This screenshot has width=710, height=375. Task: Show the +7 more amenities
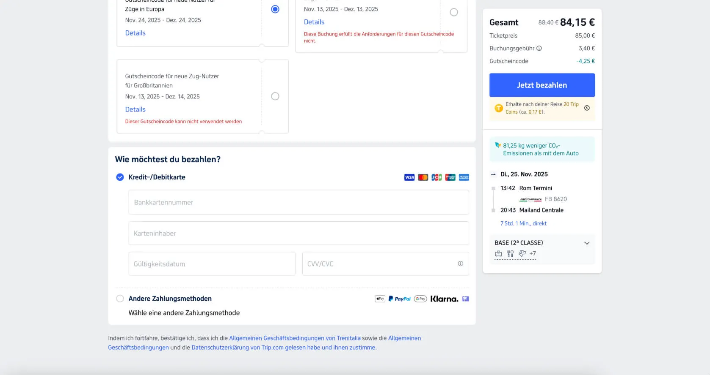[x=533, y=253]
